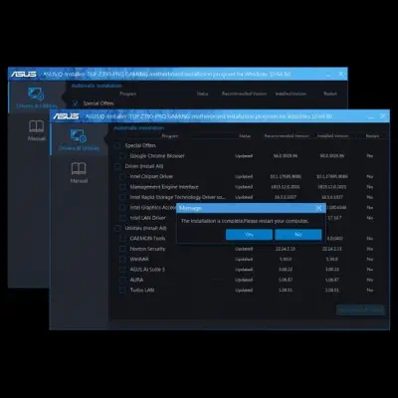The height and width of the screenshot is (398, 398).
Task: Check the Google Chrome Browser checkbox
Action: click(x=122, y=156)
